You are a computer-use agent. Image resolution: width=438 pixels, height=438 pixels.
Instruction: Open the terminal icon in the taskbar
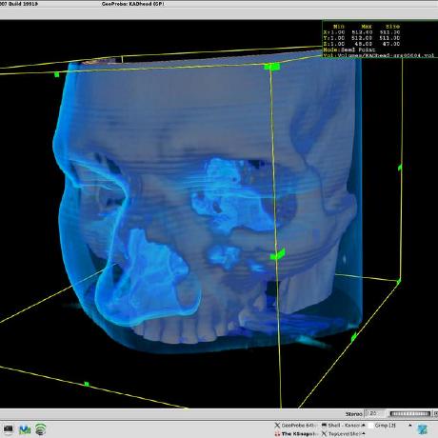point(8,429)
